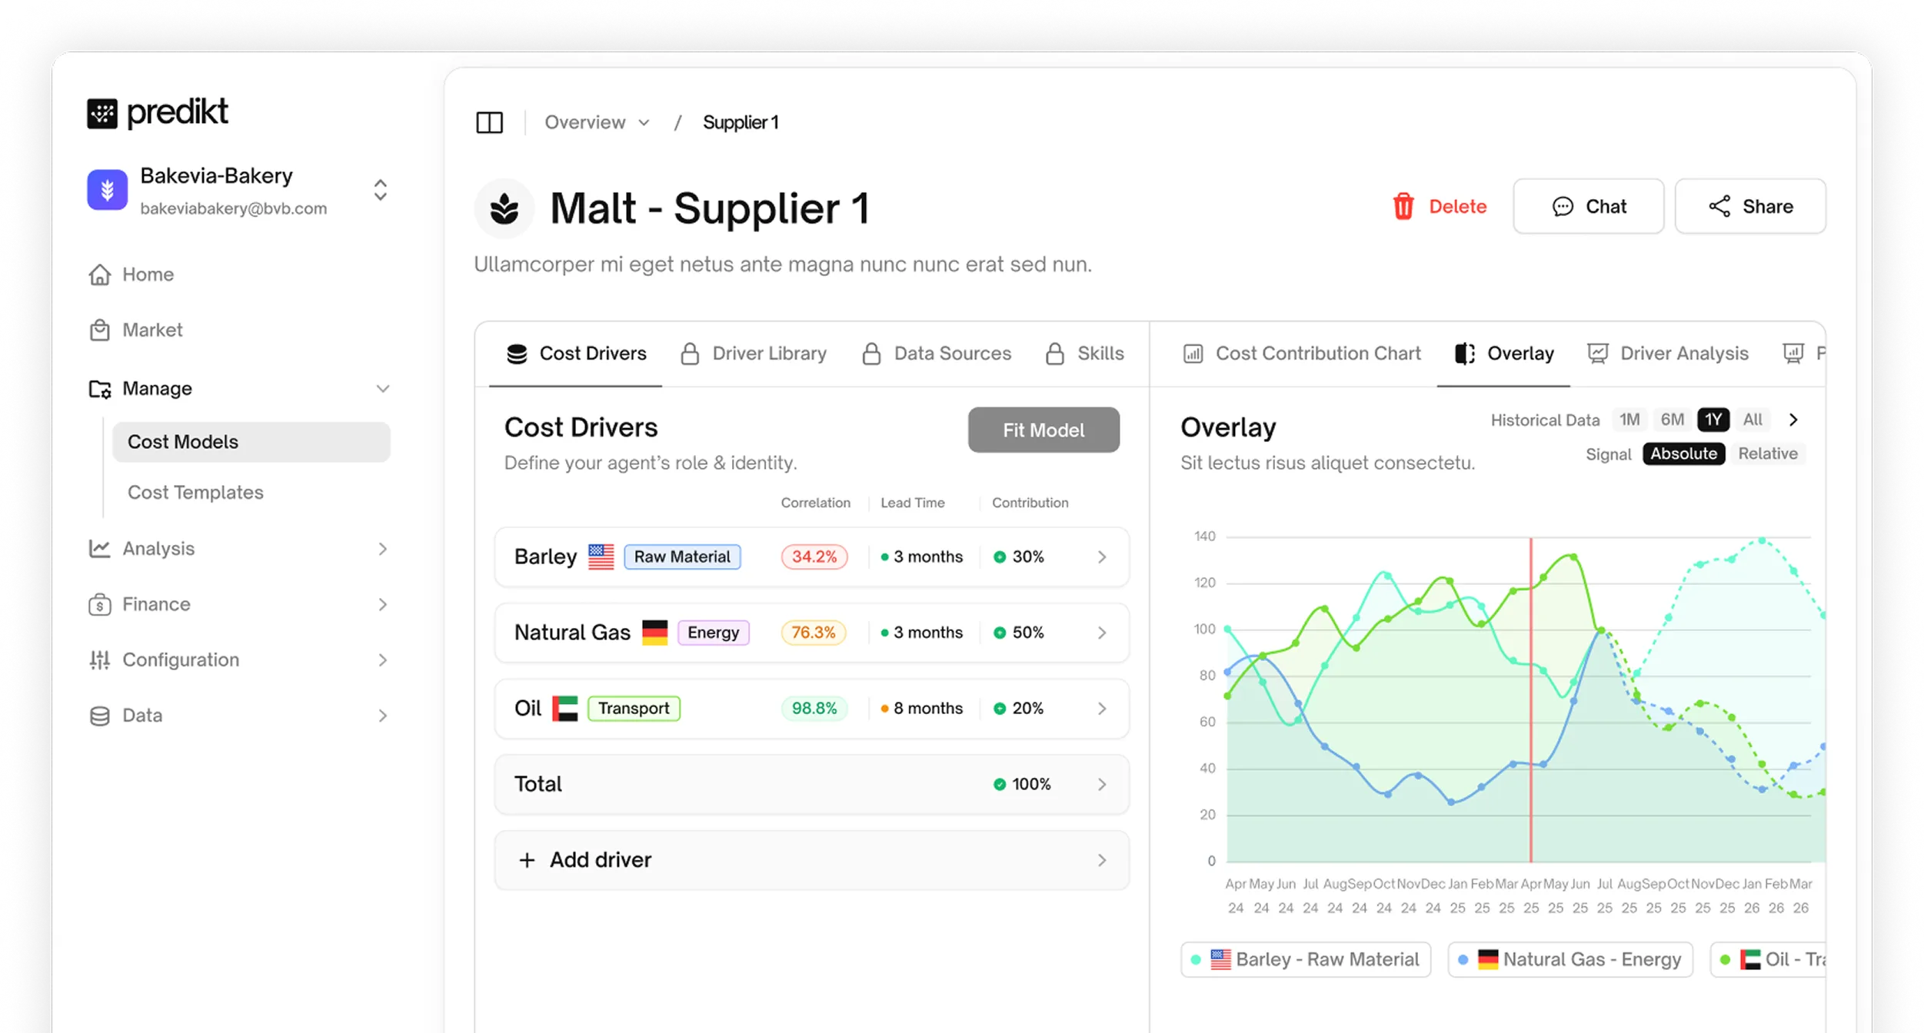Click the Market bag icon

coord(99,330)
